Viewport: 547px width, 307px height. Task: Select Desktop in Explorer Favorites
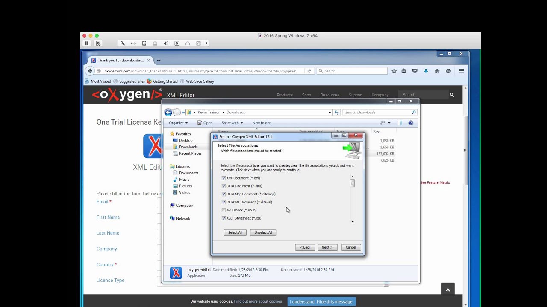tap(182, 140)
